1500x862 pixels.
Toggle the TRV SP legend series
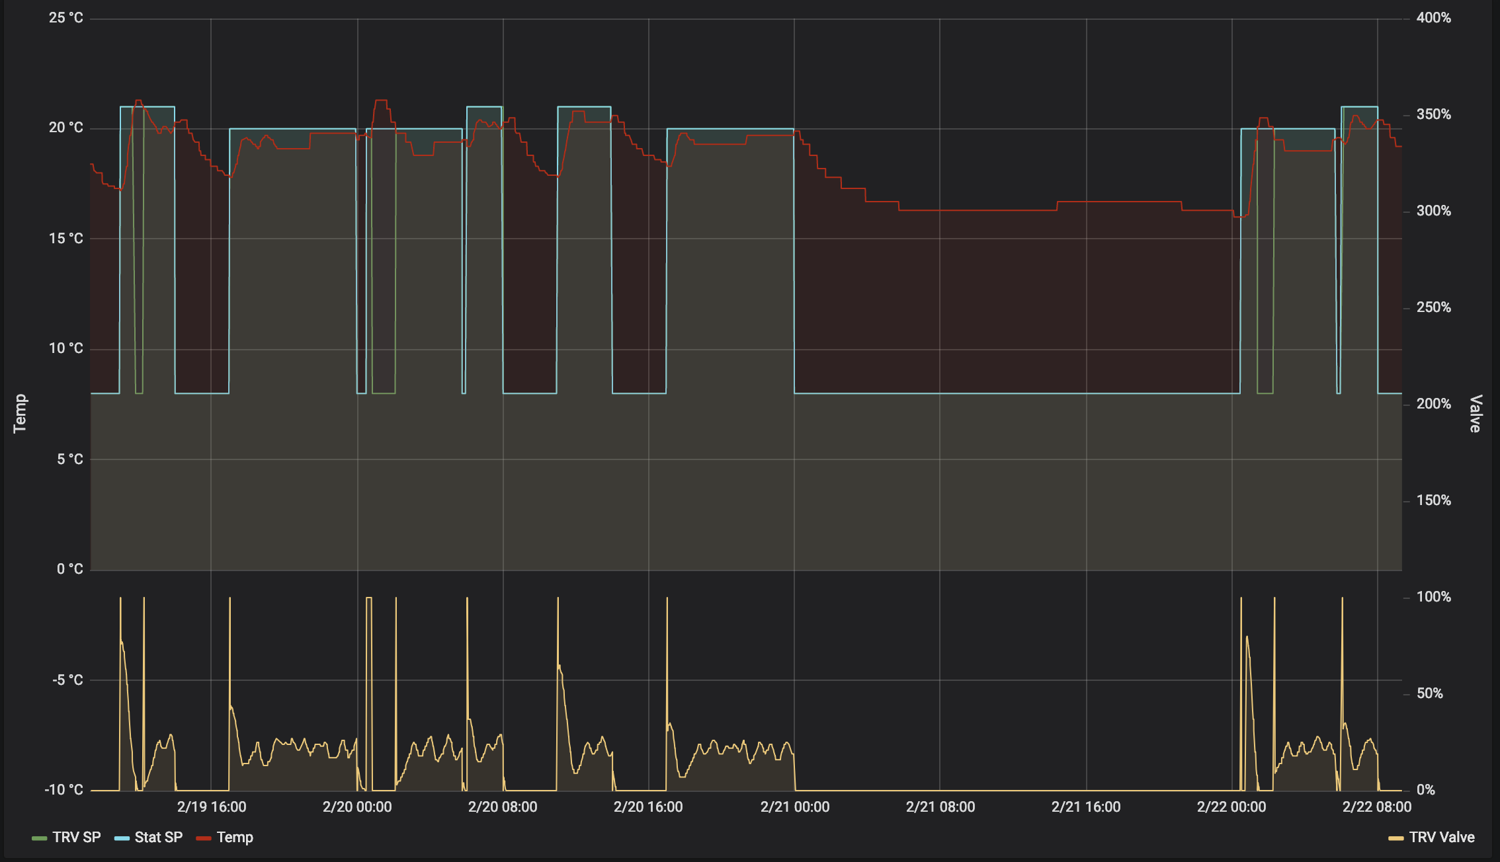77,838
